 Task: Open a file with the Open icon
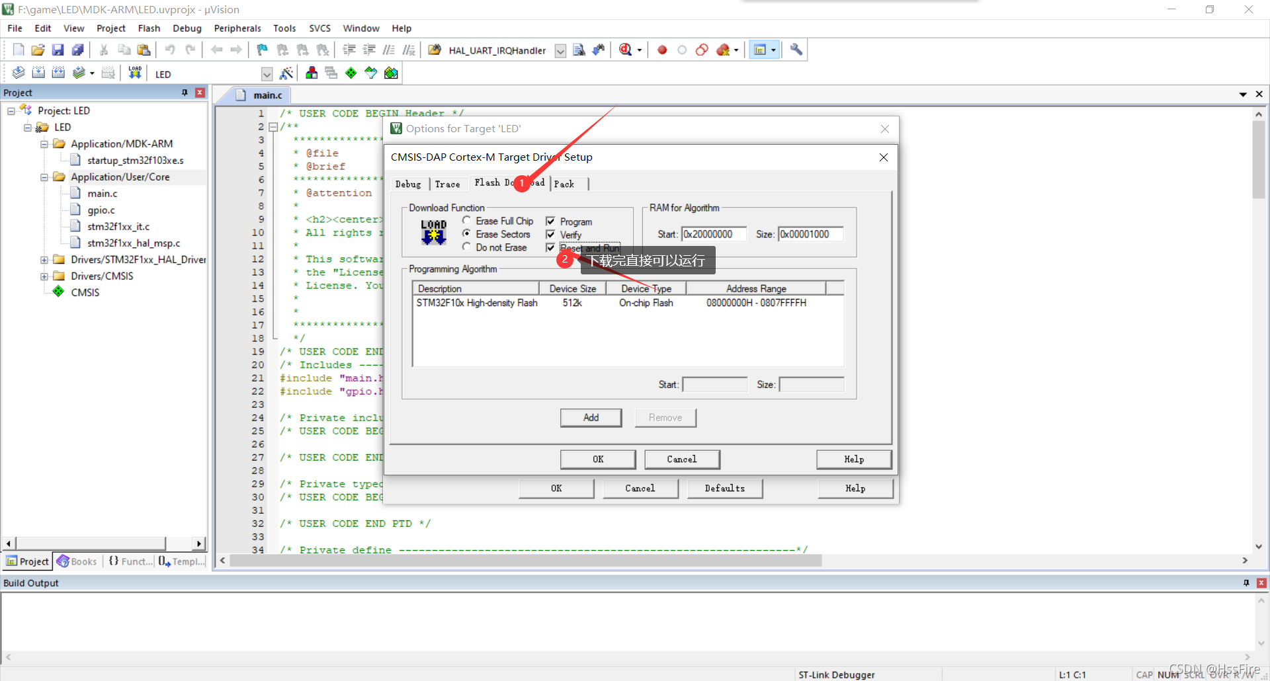click(38, 50)
